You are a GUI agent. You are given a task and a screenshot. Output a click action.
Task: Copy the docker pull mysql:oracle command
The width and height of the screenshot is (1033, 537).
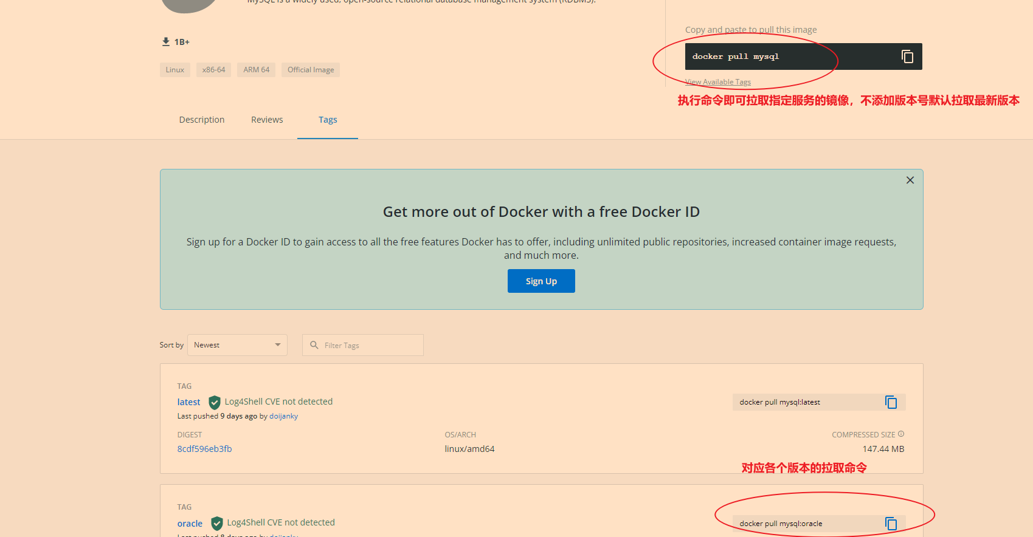click(891, 524)
